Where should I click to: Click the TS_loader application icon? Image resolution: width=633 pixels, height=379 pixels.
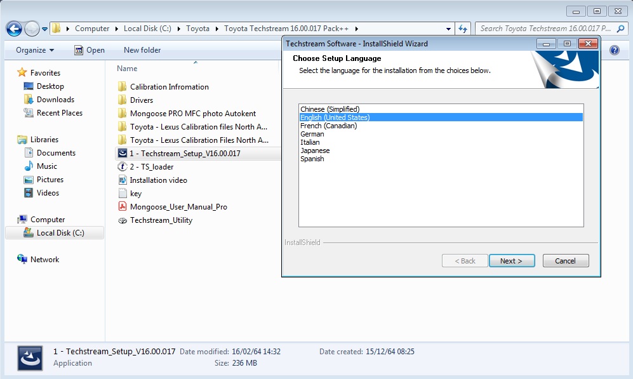[123, 167]
